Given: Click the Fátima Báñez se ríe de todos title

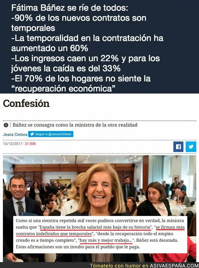Looking at the screenshot, I should (70, 8).
